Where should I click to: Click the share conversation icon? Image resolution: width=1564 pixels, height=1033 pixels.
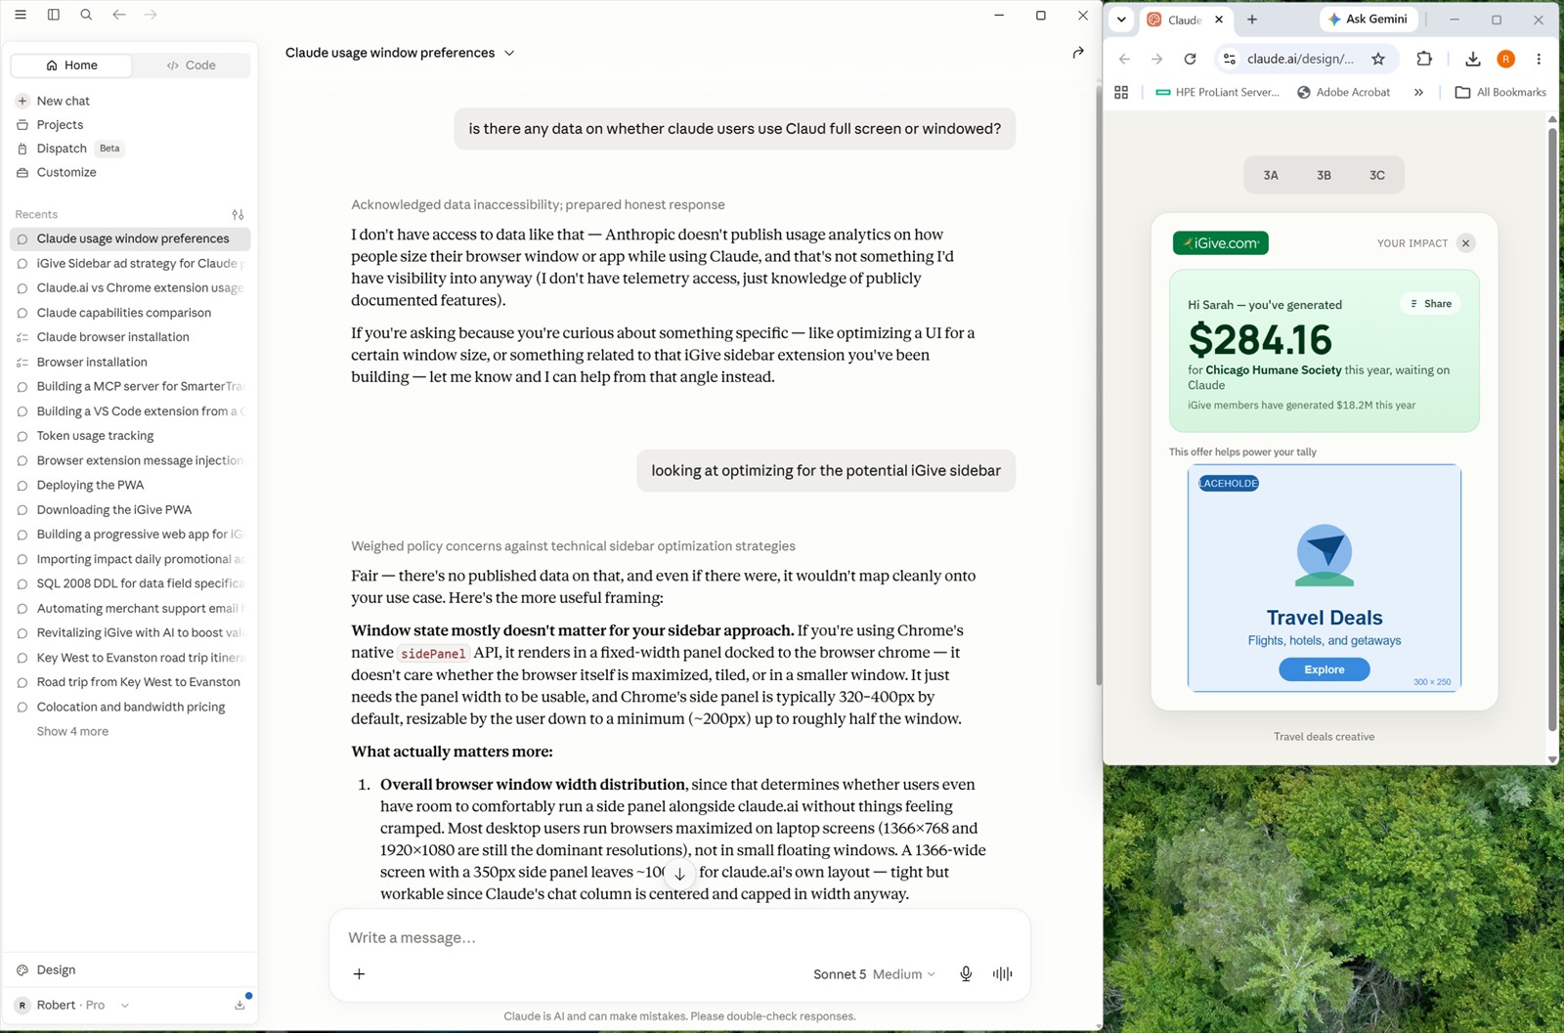tap(1078, 53)
